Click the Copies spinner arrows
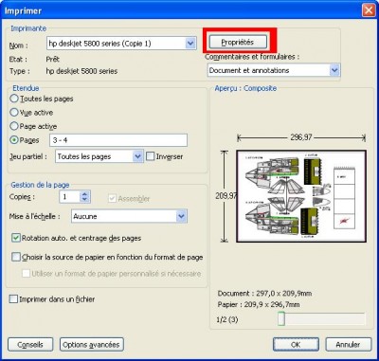Image resolution: width=379 pixels, height=361 pixels. point(84,197)
